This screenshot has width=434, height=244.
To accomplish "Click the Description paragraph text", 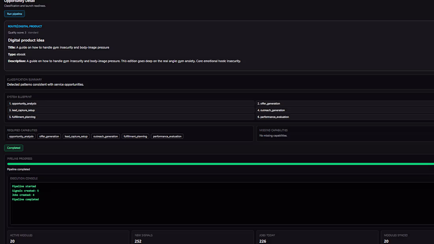I will pos(124,61).
